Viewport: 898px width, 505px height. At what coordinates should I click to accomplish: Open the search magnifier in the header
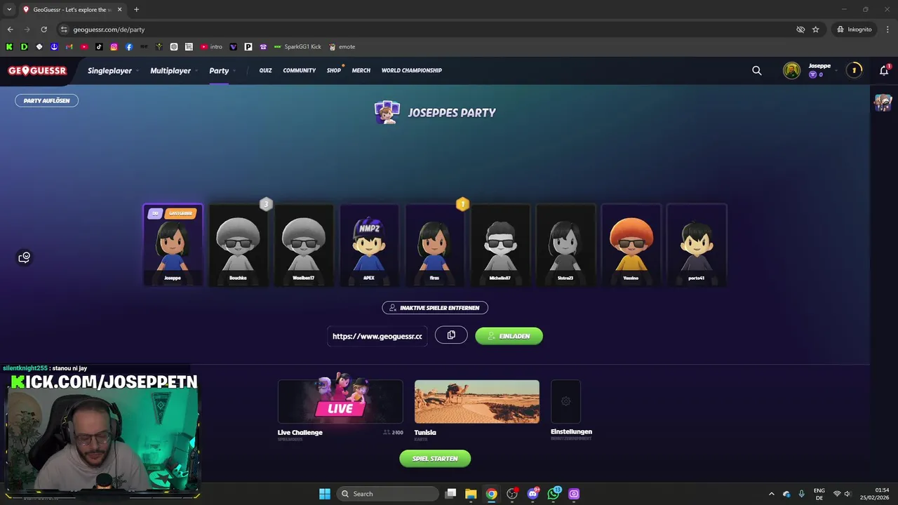coord(756,70)
